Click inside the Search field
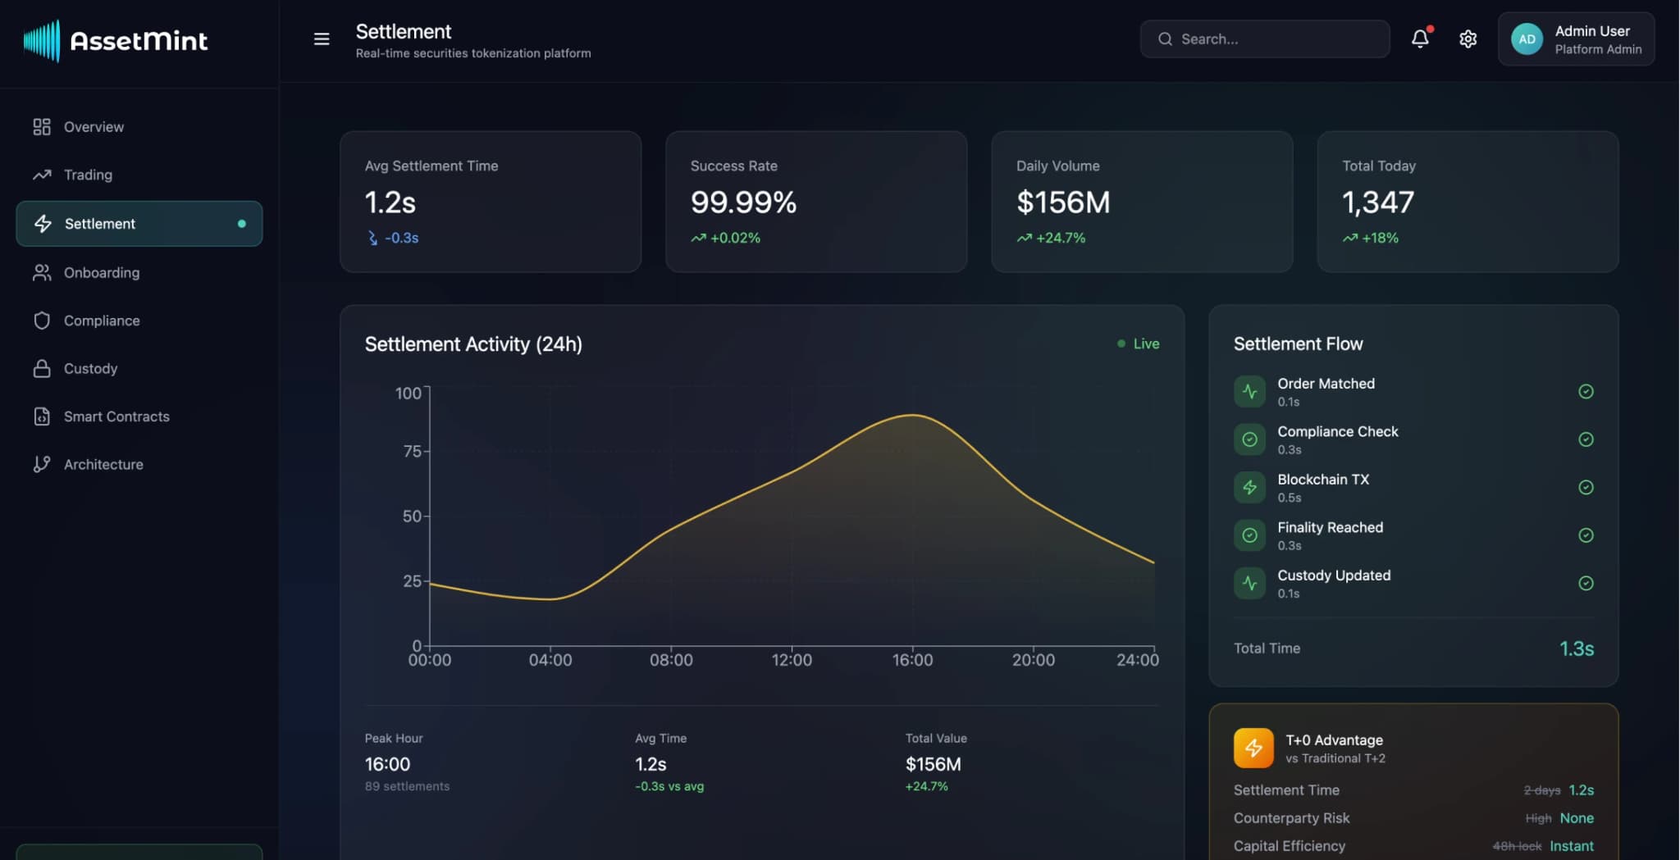Screen dimensions: 1680x860 (1264, 39)
